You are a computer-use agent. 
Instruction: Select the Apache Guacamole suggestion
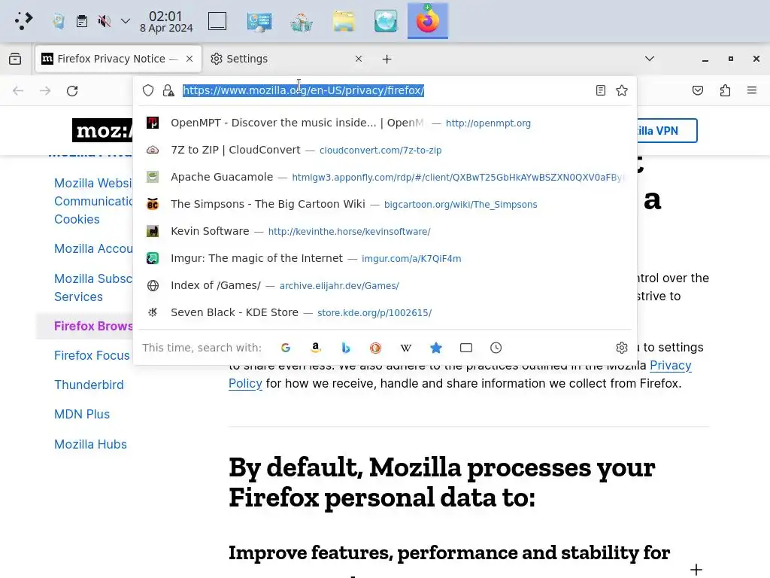(385, 177)
